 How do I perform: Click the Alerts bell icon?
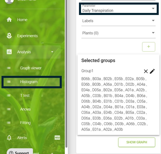tap(9, 138)
